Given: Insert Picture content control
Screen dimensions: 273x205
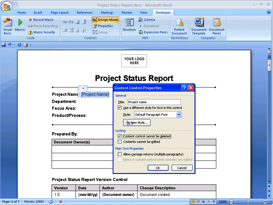Looking at the screenshot, I should click(x=77, y=22).
